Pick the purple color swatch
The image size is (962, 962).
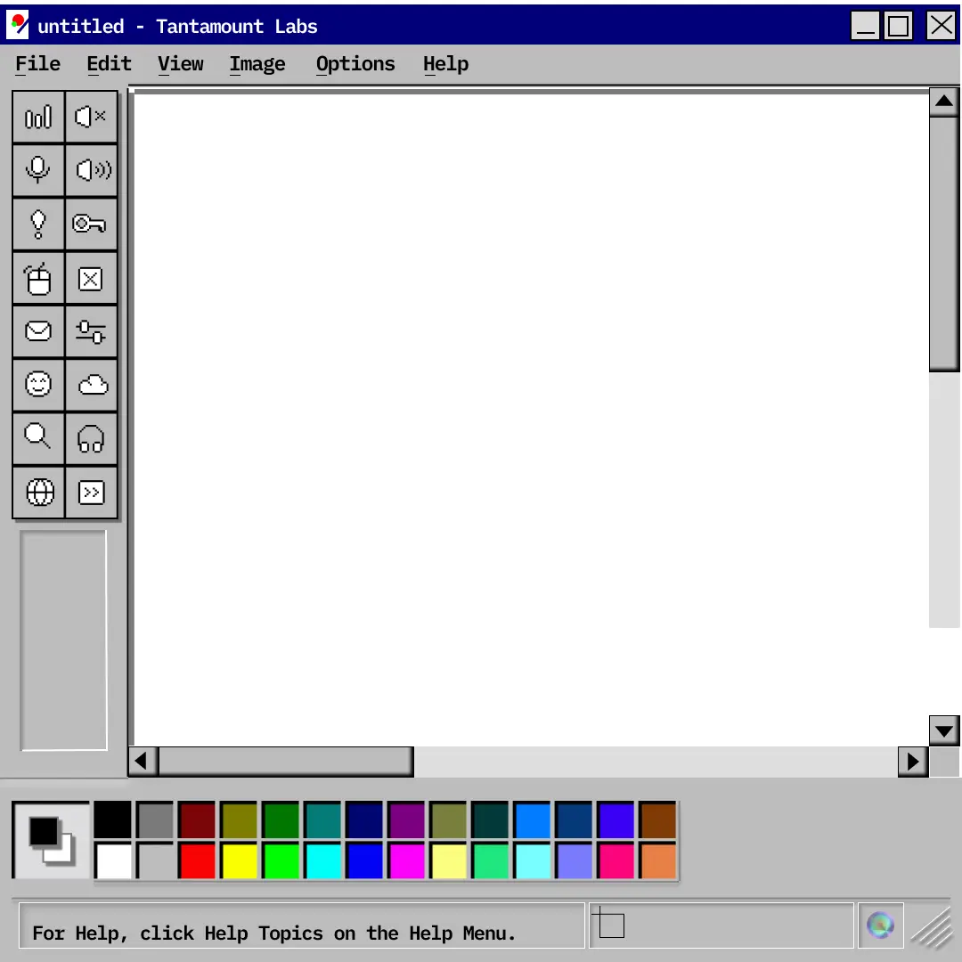407,819
